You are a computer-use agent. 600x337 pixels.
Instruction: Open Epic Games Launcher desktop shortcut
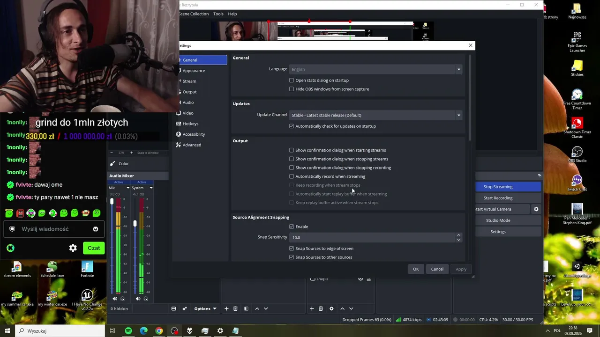tap(577, 42)
